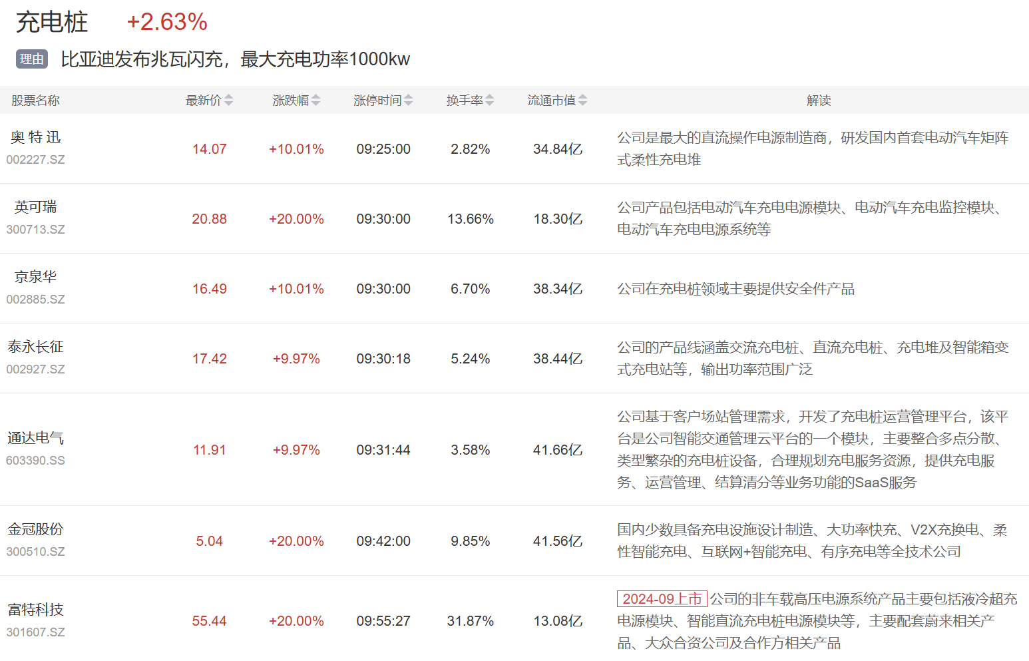Sort by 涨停时间 column arrows
1029x661 pixels.
[x=408, y=101]
